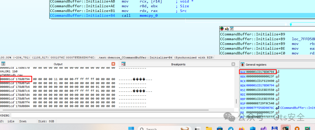The image size is (315, 130).
Task: Click the VALOR1 1b0 output line
Action: point(9,71)
